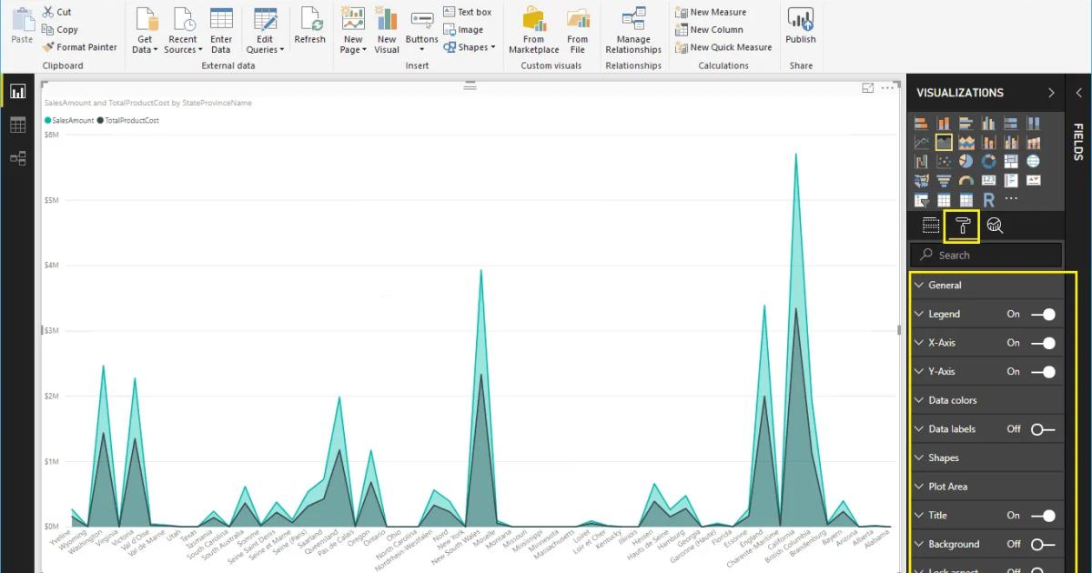The image size is (1092, 573).
Task: Click the Publish button
Action: point(800,25)
